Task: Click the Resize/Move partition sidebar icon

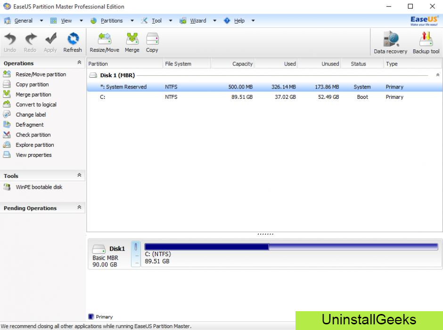Action: pyautogui.click(x=7, y=74)
